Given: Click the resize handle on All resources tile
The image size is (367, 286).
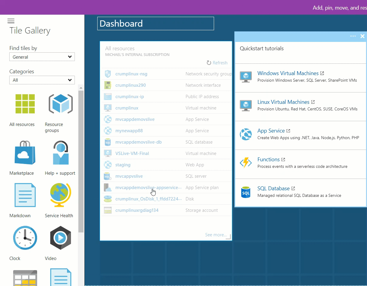Looking at the screenshot, I should 228,237.
